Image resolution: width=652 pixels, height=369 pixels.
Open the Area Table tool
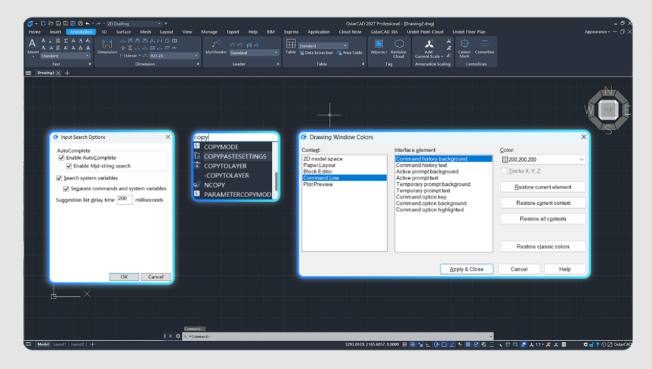[x=350, y=53]
